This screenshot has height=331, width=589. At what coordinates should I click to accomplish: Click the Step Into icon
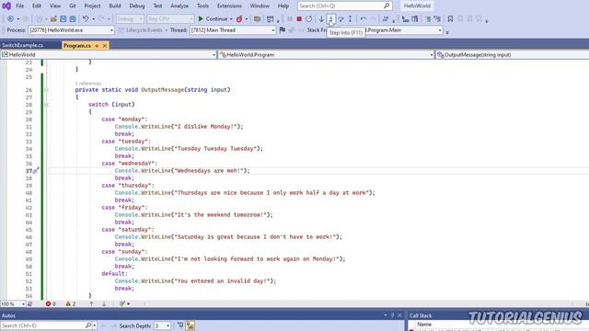(331, 18)
